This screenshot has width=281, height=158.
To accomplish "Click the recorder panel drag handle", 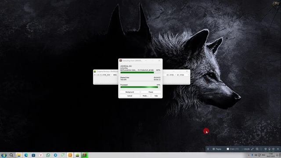I will tap(208, 149).
